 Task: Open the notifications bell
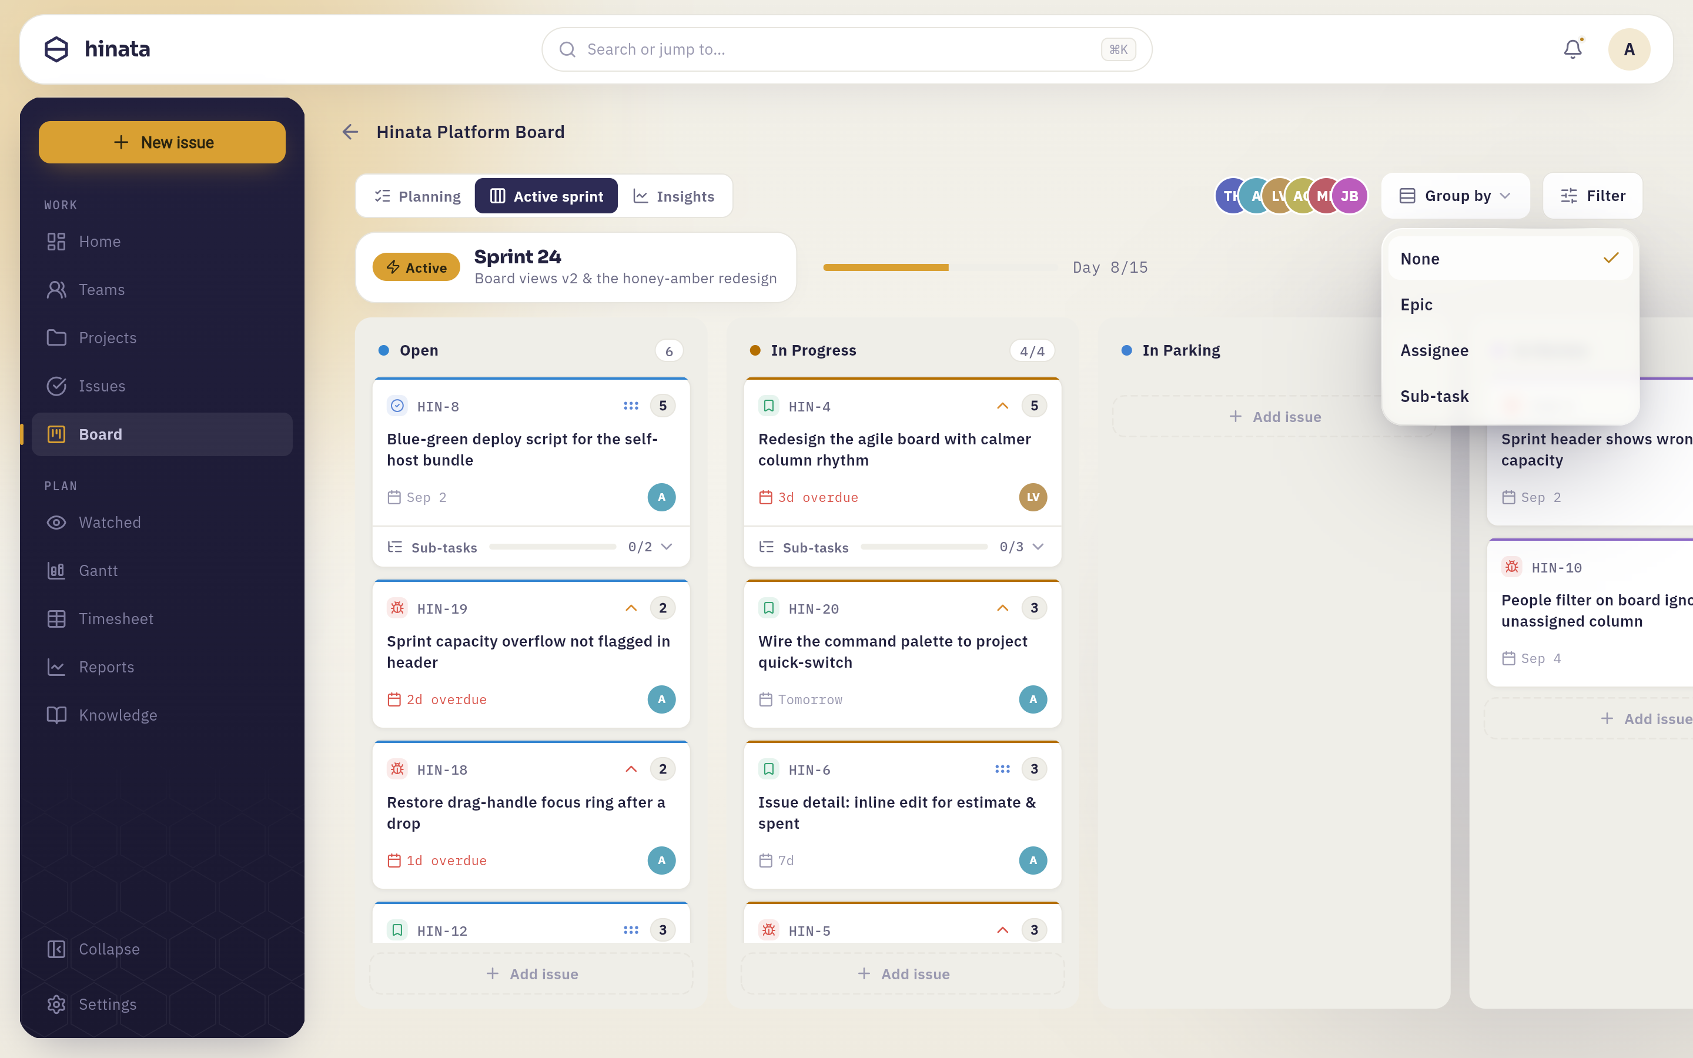pyautogui.click(x=1572, y=49)
